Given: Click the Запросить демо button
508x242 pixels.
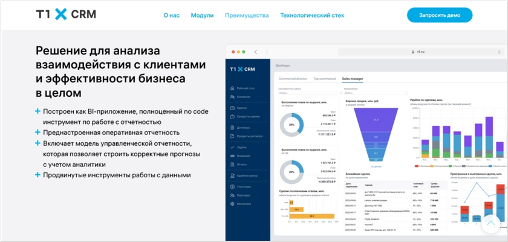Looking at the screenshot, I should coord(440,15).
